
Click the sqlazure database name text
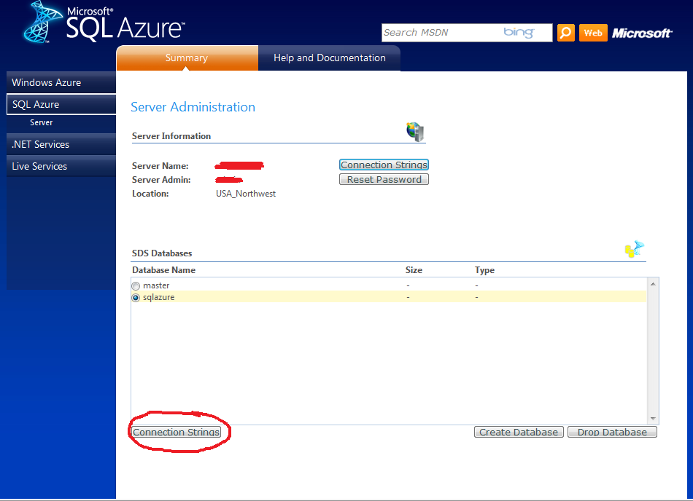pos(159,297)
